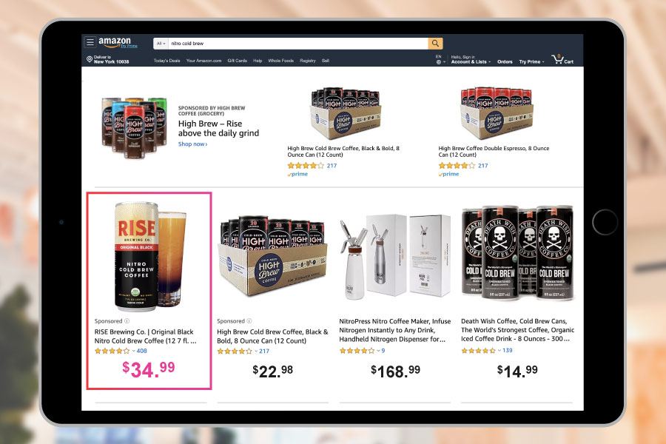Viewport: 666px width, 444px height.
Task: Click the Shop now link
Action: pos(192,144)
